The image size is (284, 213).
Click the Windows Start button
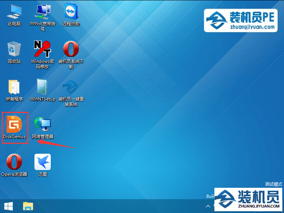pos(9,206)
